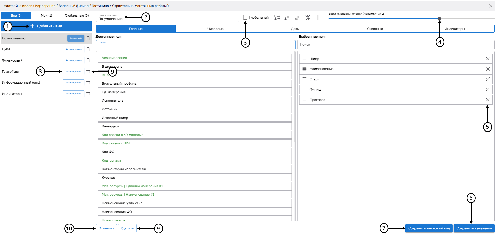This screenshot has height=235, width=495.
Task: Open Gantt bar color settings icon
Action: click(287, 18)
